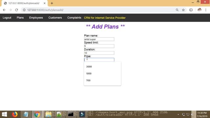Open the Chrome profile avatar
This screenshot has width=210, height=118.
[x=199, y=10]
